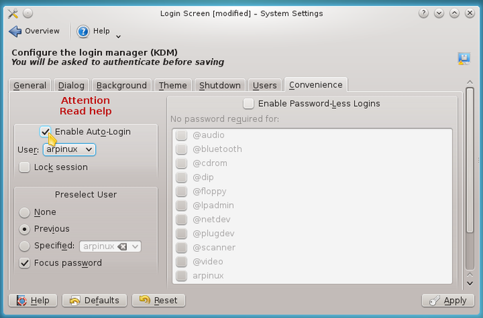This screenshot has height=318, width=483.
Task: Tick the @netdev group checkbox
Action: 181,220
